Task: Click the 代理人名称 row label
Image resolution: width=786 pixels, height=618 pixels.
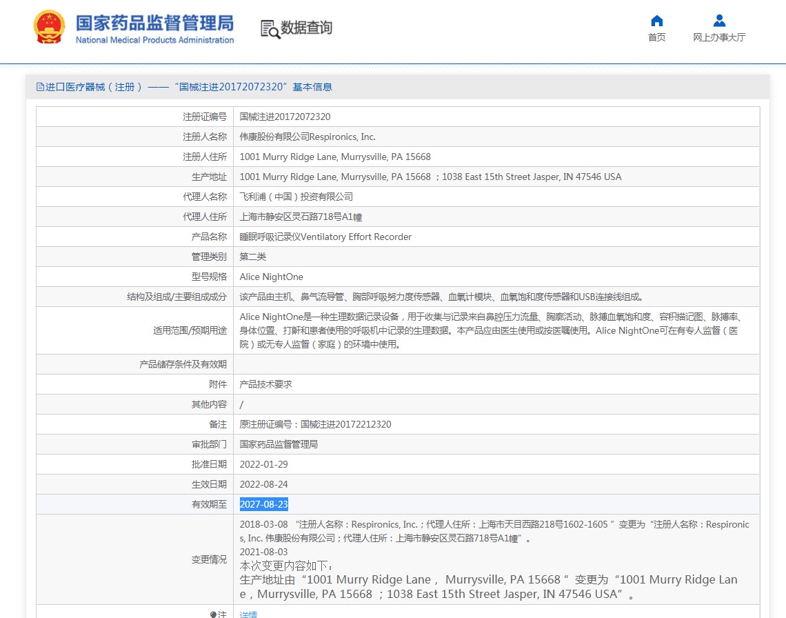Action: 205,197
